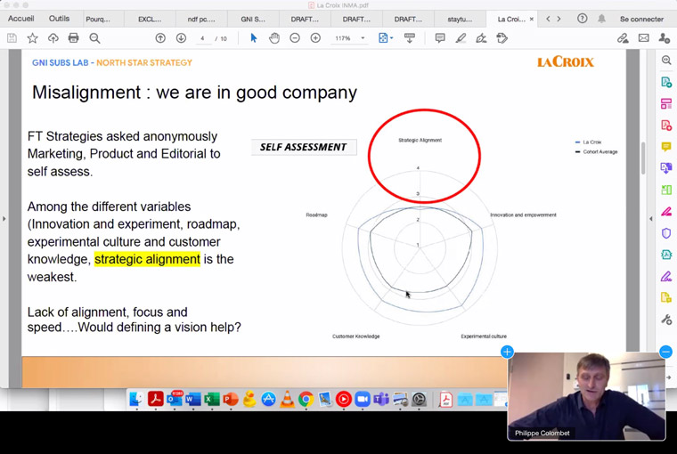
Task: Open the yellow Comment tool in right pane
Action: click(x=666, y=147)
